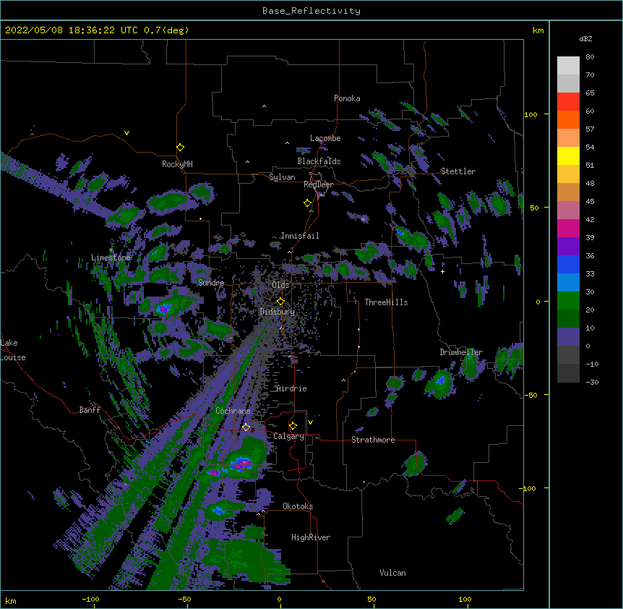Screen dimensions: 623x609
Task: Click the Stettler label
Action: [x=458, y=171]
